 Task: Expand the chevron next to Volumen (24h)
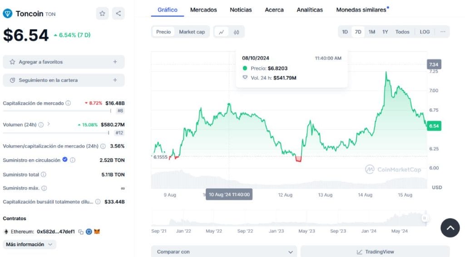[49, 124]
